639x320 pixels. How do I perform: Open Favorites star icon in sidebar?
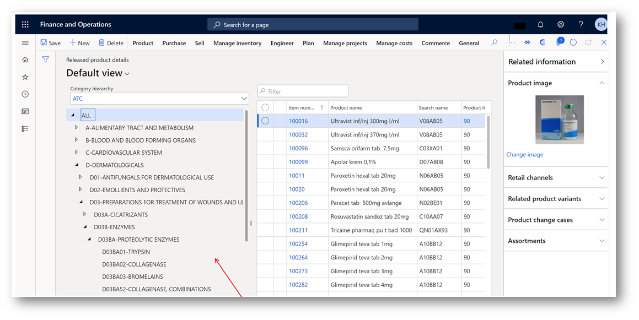[x=25, y=77]
